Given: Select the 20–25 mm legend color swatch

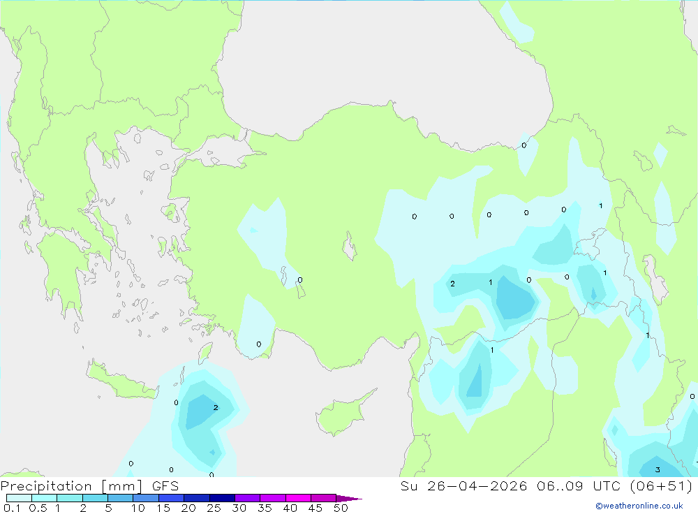Looking at the screenshot, I should [197, 498].
